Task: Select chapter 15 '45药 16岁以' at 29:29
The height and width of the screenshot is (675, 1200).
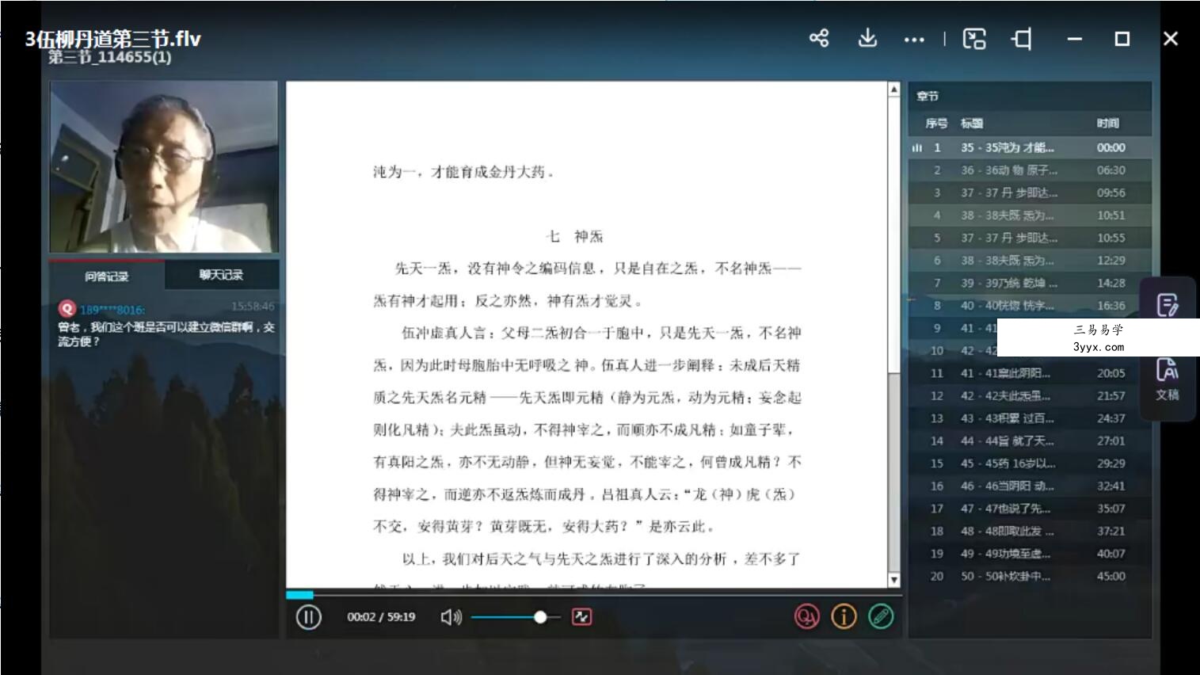Action: point(1030,463)
